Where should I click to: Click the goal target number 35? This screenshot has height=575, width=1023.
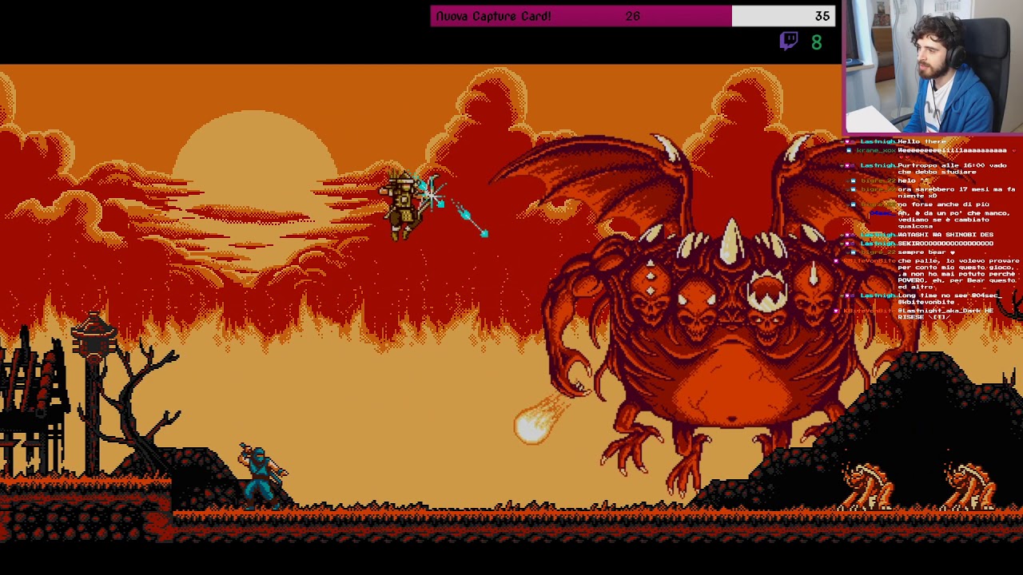822,16
